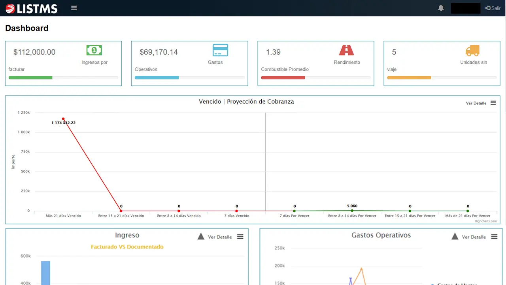
Task: Open the notifications bell
Action: 441,8
